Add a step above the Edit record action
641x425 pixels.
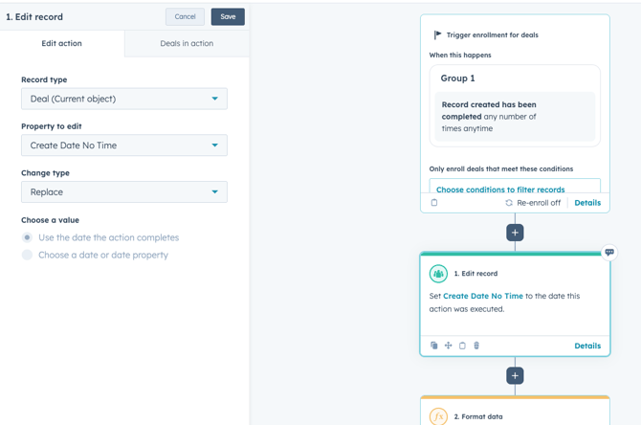[515, 233]
